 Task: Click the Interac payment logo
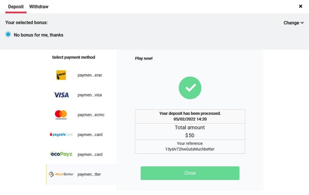point(61,75)
